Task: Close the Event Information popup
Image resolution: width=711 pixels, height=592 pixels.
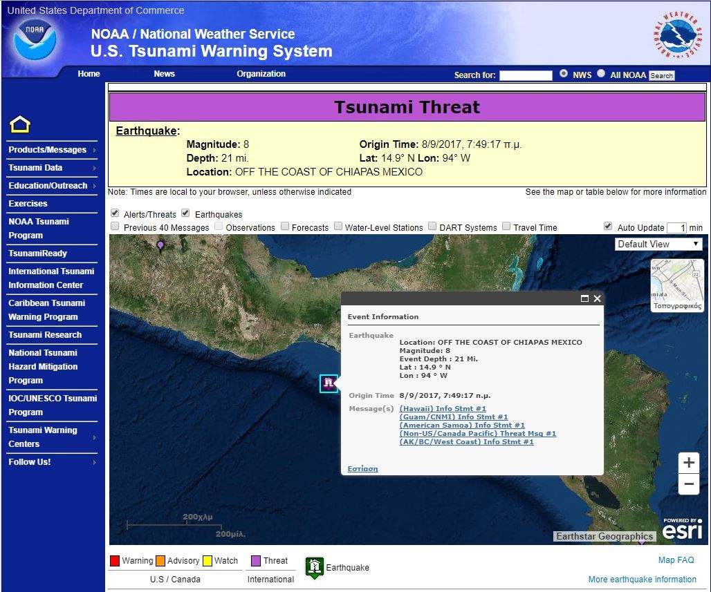Action: (598, 298)
